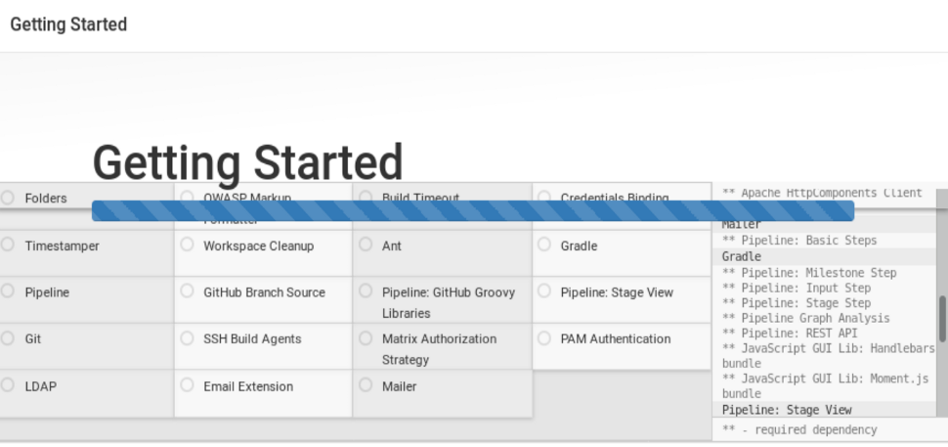Click log line Apache HttpComponents Client
This screenshot has width=948, height=447.
click(822, 193)
